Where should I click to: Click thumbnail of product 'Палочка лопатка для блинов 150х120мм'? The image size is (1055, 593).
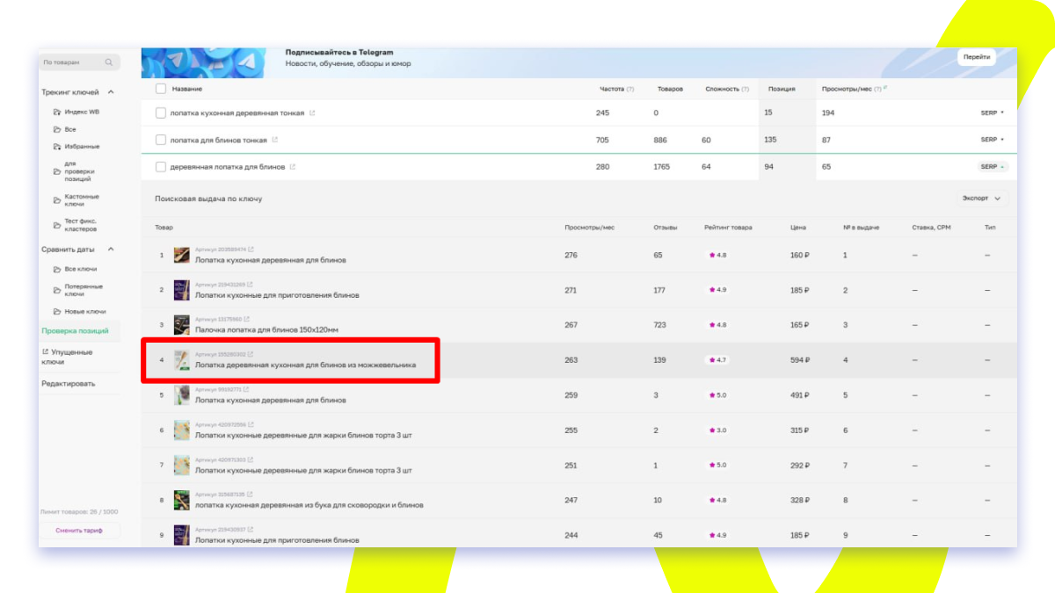pyautogui.click(x=182, y=325)
